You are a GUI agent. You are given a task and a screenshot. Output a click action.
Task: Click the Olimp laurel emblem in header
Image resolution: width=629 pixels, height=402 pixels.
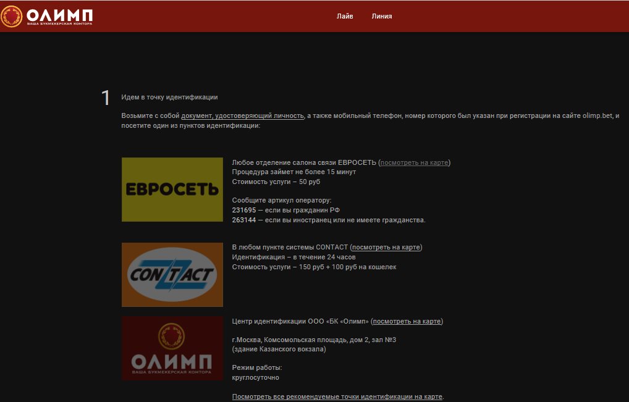point(11,17)
